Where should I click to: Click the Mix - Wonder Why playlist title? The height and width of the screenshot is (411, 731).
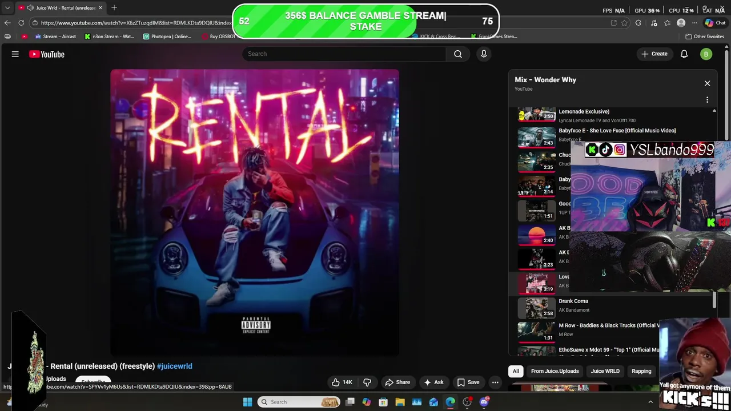(x=545, y=80)
